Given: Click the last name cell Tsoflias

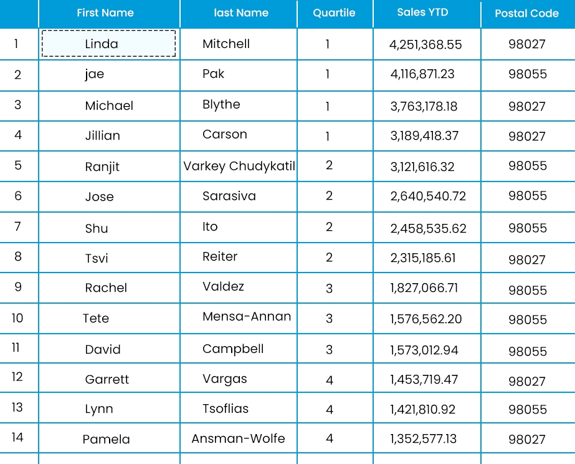Looking at the screenshot, I should point(226,409).
